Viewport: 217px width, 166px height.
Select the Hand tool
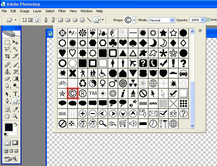click(x=7, y=117)
